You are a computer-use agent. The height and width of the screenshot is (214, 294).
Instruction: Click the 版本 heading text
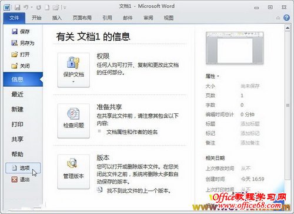pos(103,158)
